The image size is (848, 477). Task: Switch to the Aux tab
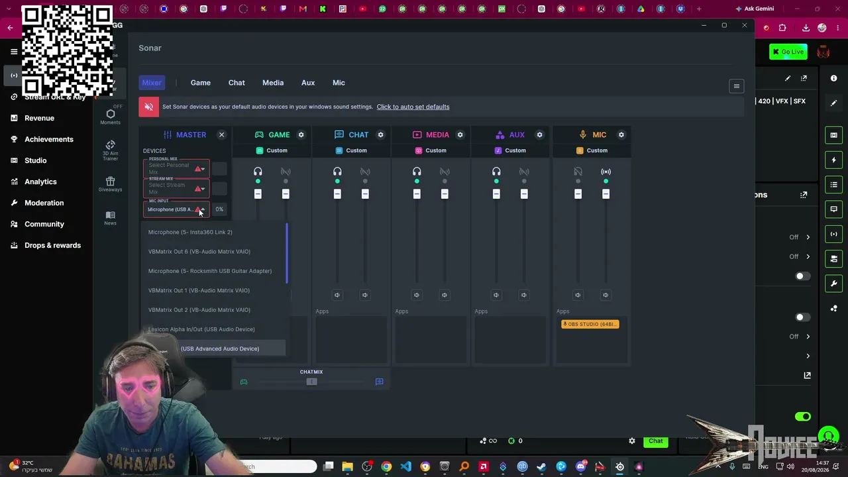pyautogui.click(x=308, y=83)
